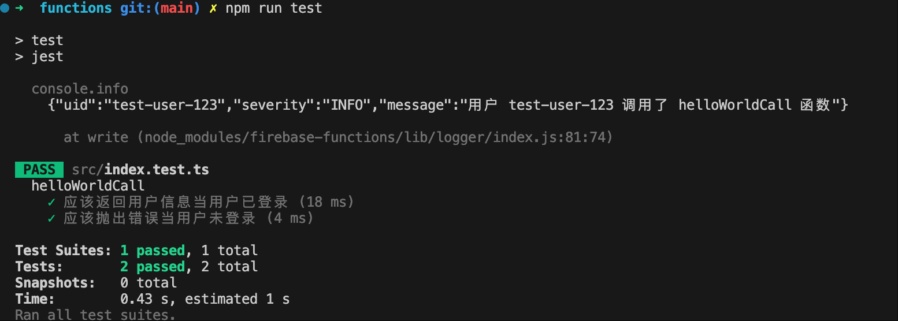Viewport: 898px width, 321px height.
Task: Click "2 passed" in Tests row
Action: click(x=153, y=267)
